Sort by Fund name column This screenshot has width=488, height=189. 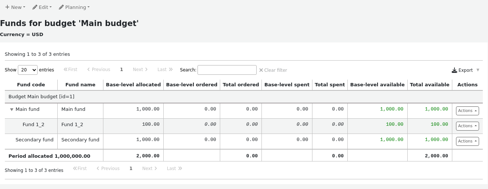pos(80,84)
